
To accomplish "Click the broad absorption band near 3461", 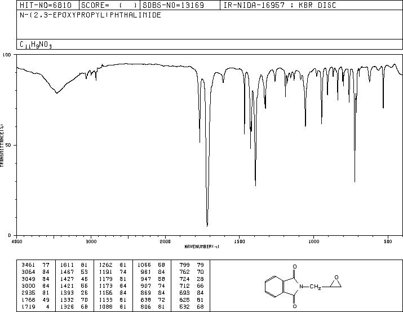I will click(56, 92).
